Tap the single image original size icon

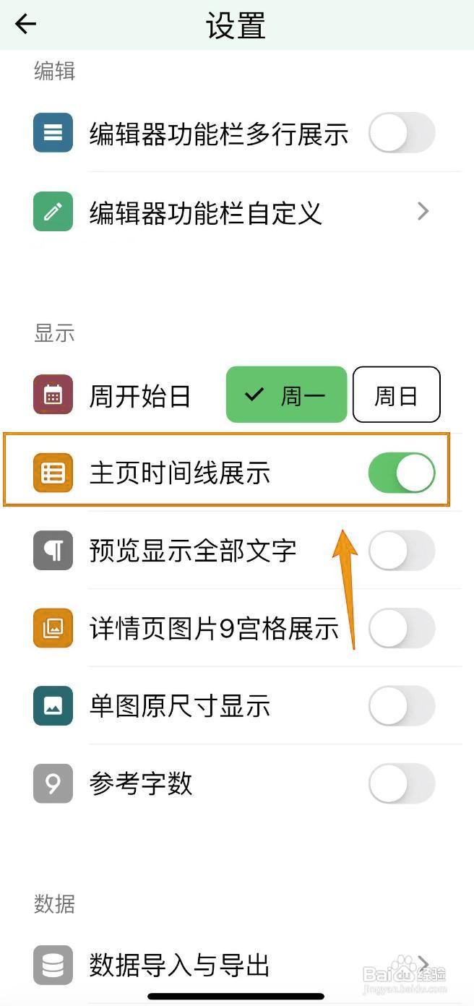click(51, 706)
